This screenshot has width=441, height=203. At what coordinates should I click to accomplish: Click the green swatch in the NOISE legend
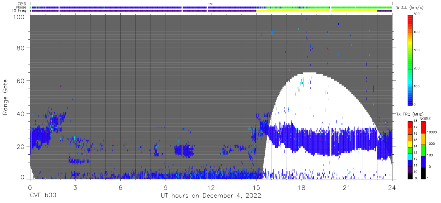(423, 150)
